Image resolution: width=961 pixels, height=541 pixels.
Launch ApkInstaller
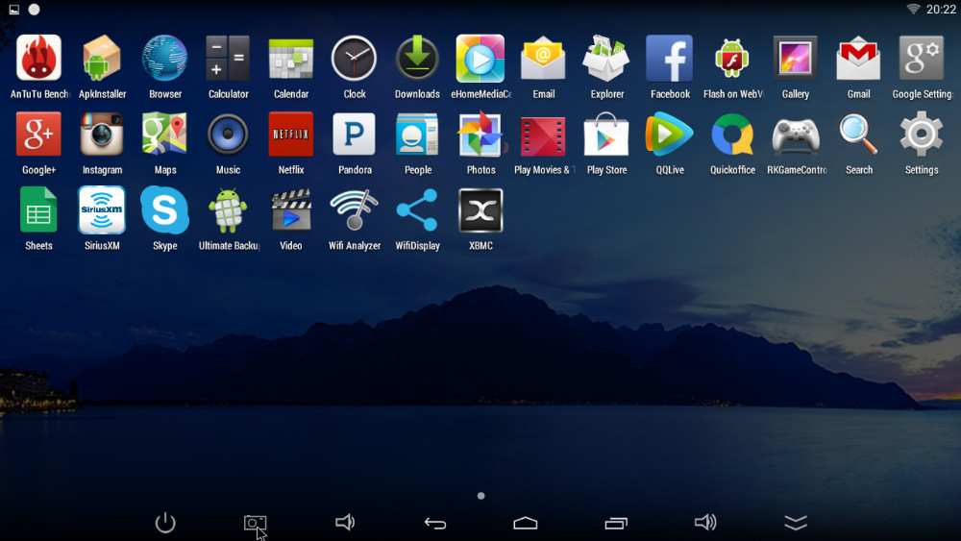[x=102, y=59]
